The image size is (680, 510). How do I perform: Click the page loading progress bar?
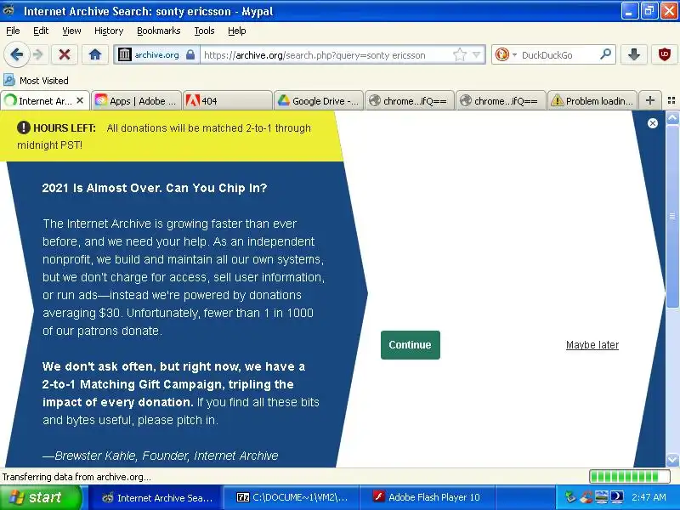[x=630, y=477]
